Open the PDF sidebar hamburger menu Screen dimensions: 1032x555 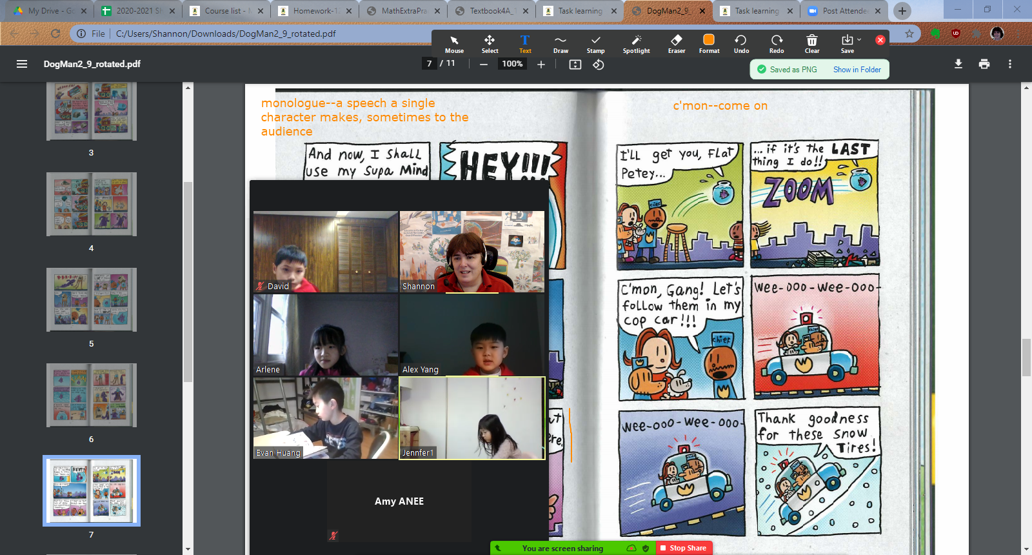click(x=22, y=64)
